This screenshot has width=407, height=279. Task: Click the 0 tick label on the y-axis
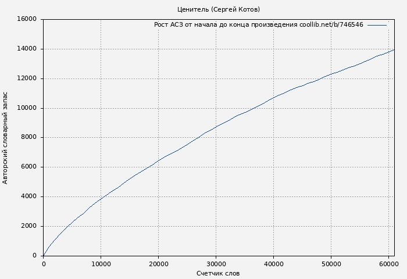34,256
